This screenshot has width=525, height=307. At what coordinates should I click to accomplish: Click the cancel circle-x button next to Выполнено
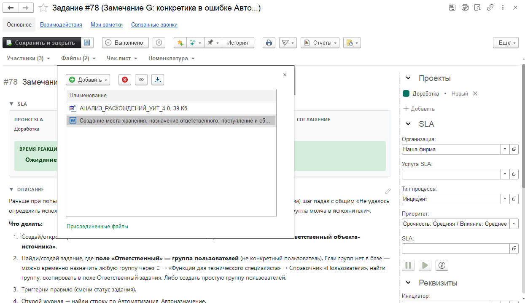[x=159, y=43]
